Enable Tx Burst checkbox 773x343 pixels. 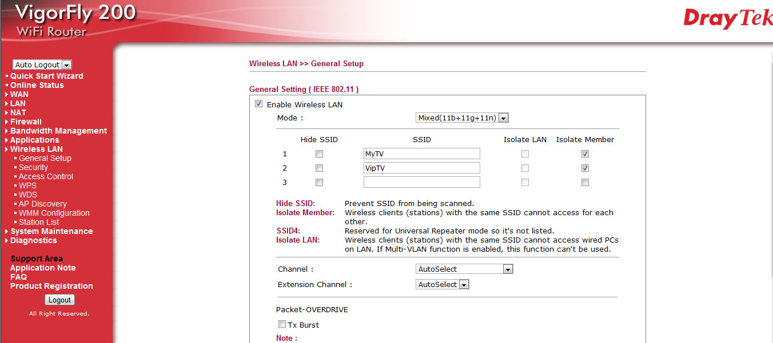[282, 324]
